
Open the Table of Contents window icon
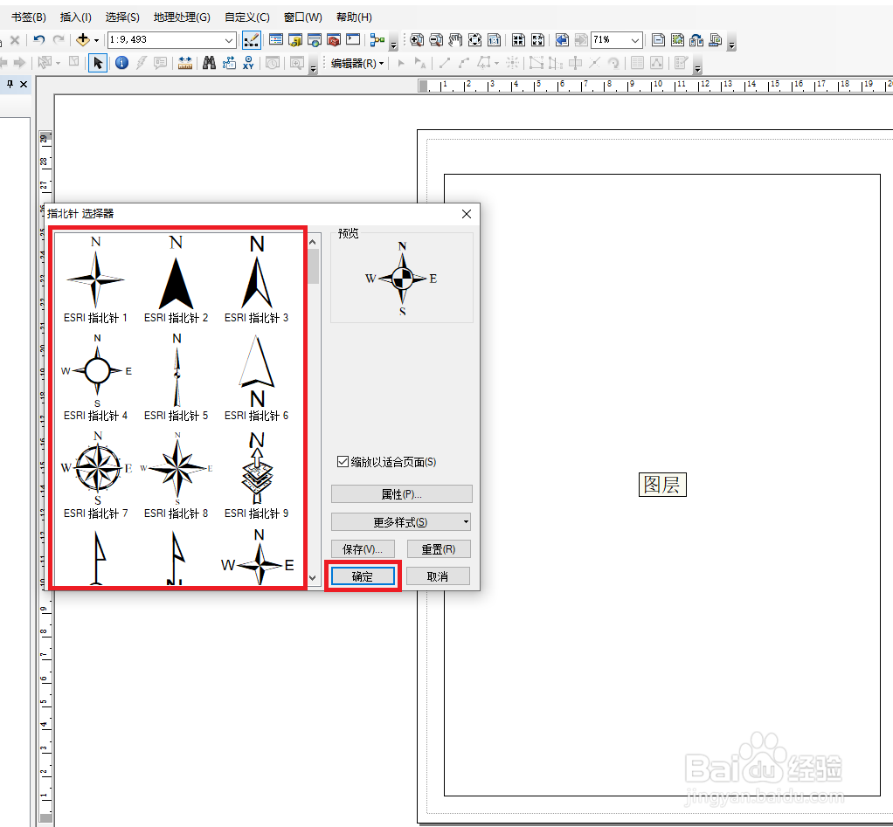coord(276,40)
